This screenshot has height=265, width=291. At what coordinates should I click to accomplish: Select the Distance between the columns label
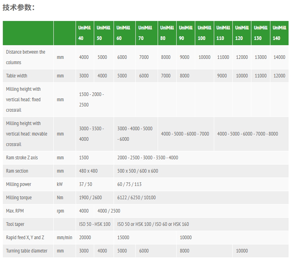(x=25, y=57)
